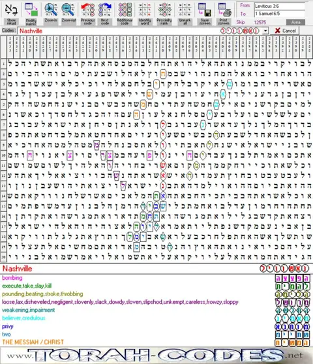Image resolution: width=313 pixels, height=364 pixels.
Task: Select the 'bombing' code term
Action: point(12,278)
